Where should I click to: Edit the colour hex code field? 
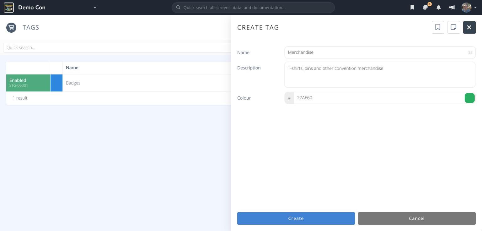click(379, 98)
